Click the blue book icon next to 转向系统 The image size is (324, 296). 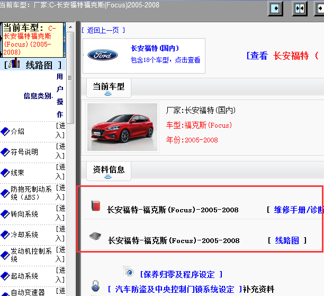(x=5, y=214)
